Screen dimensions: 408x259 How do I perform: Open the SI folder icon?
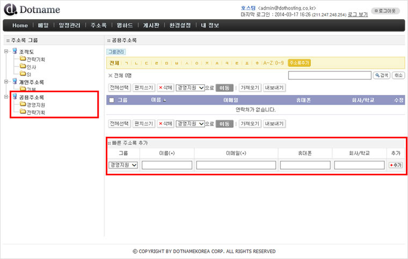click(x=23, y=74)
